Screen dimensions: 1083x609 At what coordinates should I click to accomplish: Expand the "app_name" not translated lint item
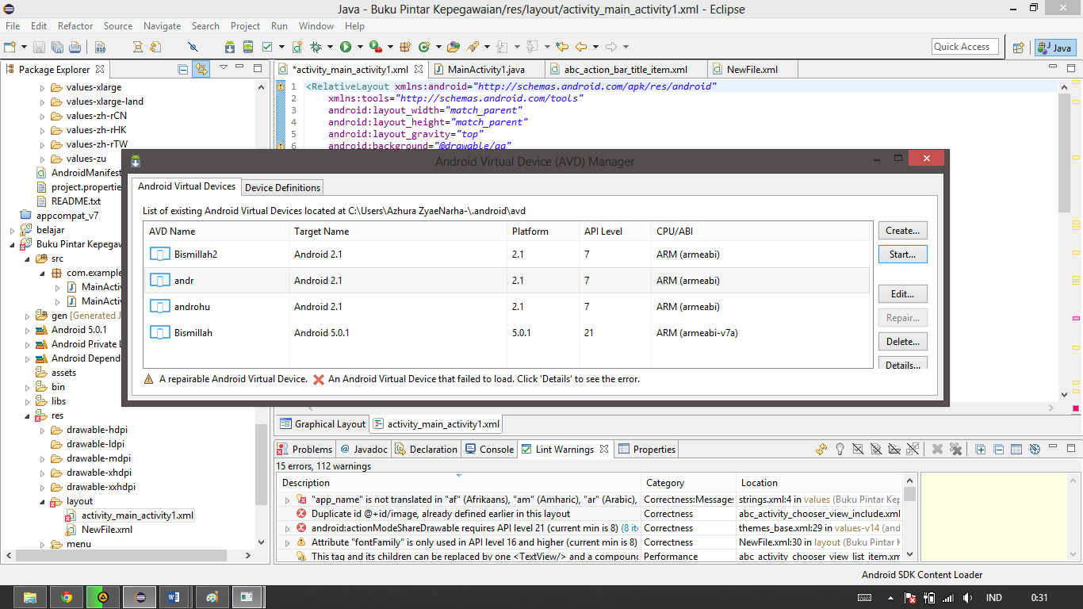pyautogui.click(x=288, y=500)
